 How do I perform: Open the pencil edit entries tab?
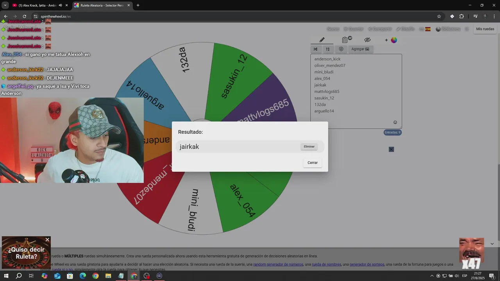pos(322,40)
